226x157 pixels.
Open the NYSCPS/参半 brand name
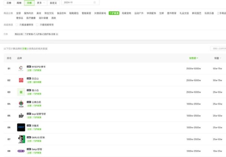(38, 67)
